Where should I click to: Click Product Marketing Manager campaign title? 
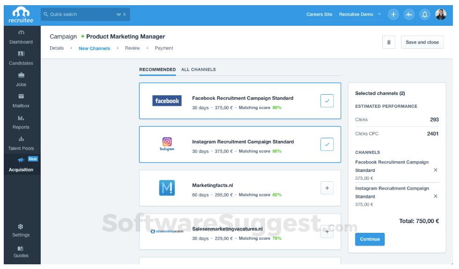pyautogui.click(x=125, y=37)
